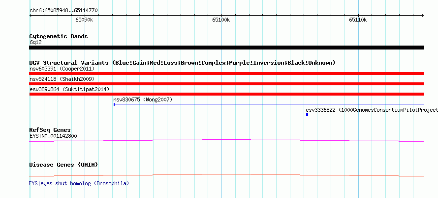
Task: Click the nsv830675 (Wong2007) label
Action: 143,99
